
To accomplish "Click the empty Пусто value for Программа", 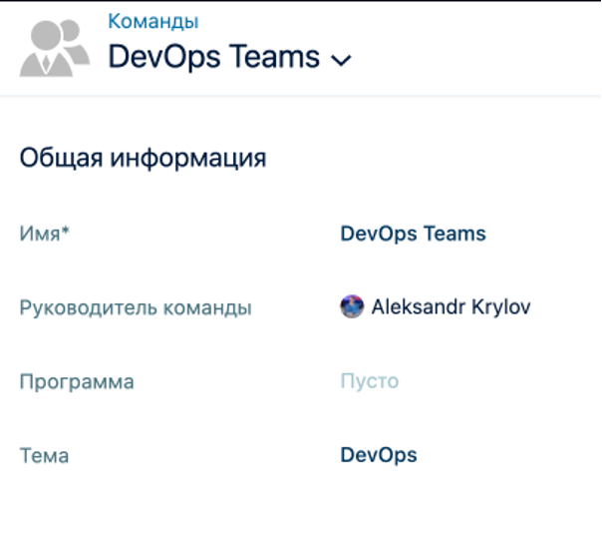I will pyautogui.click(x=369, y=381).
